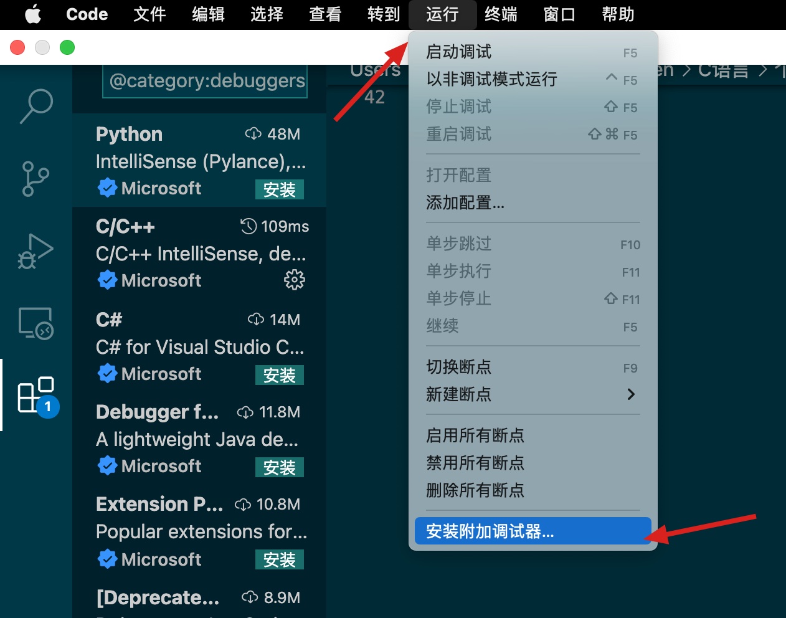This screenshot has height=618, width=786.
Task: Click the Microsoft verified badge on Python extension
Action: tap(107, 188)
